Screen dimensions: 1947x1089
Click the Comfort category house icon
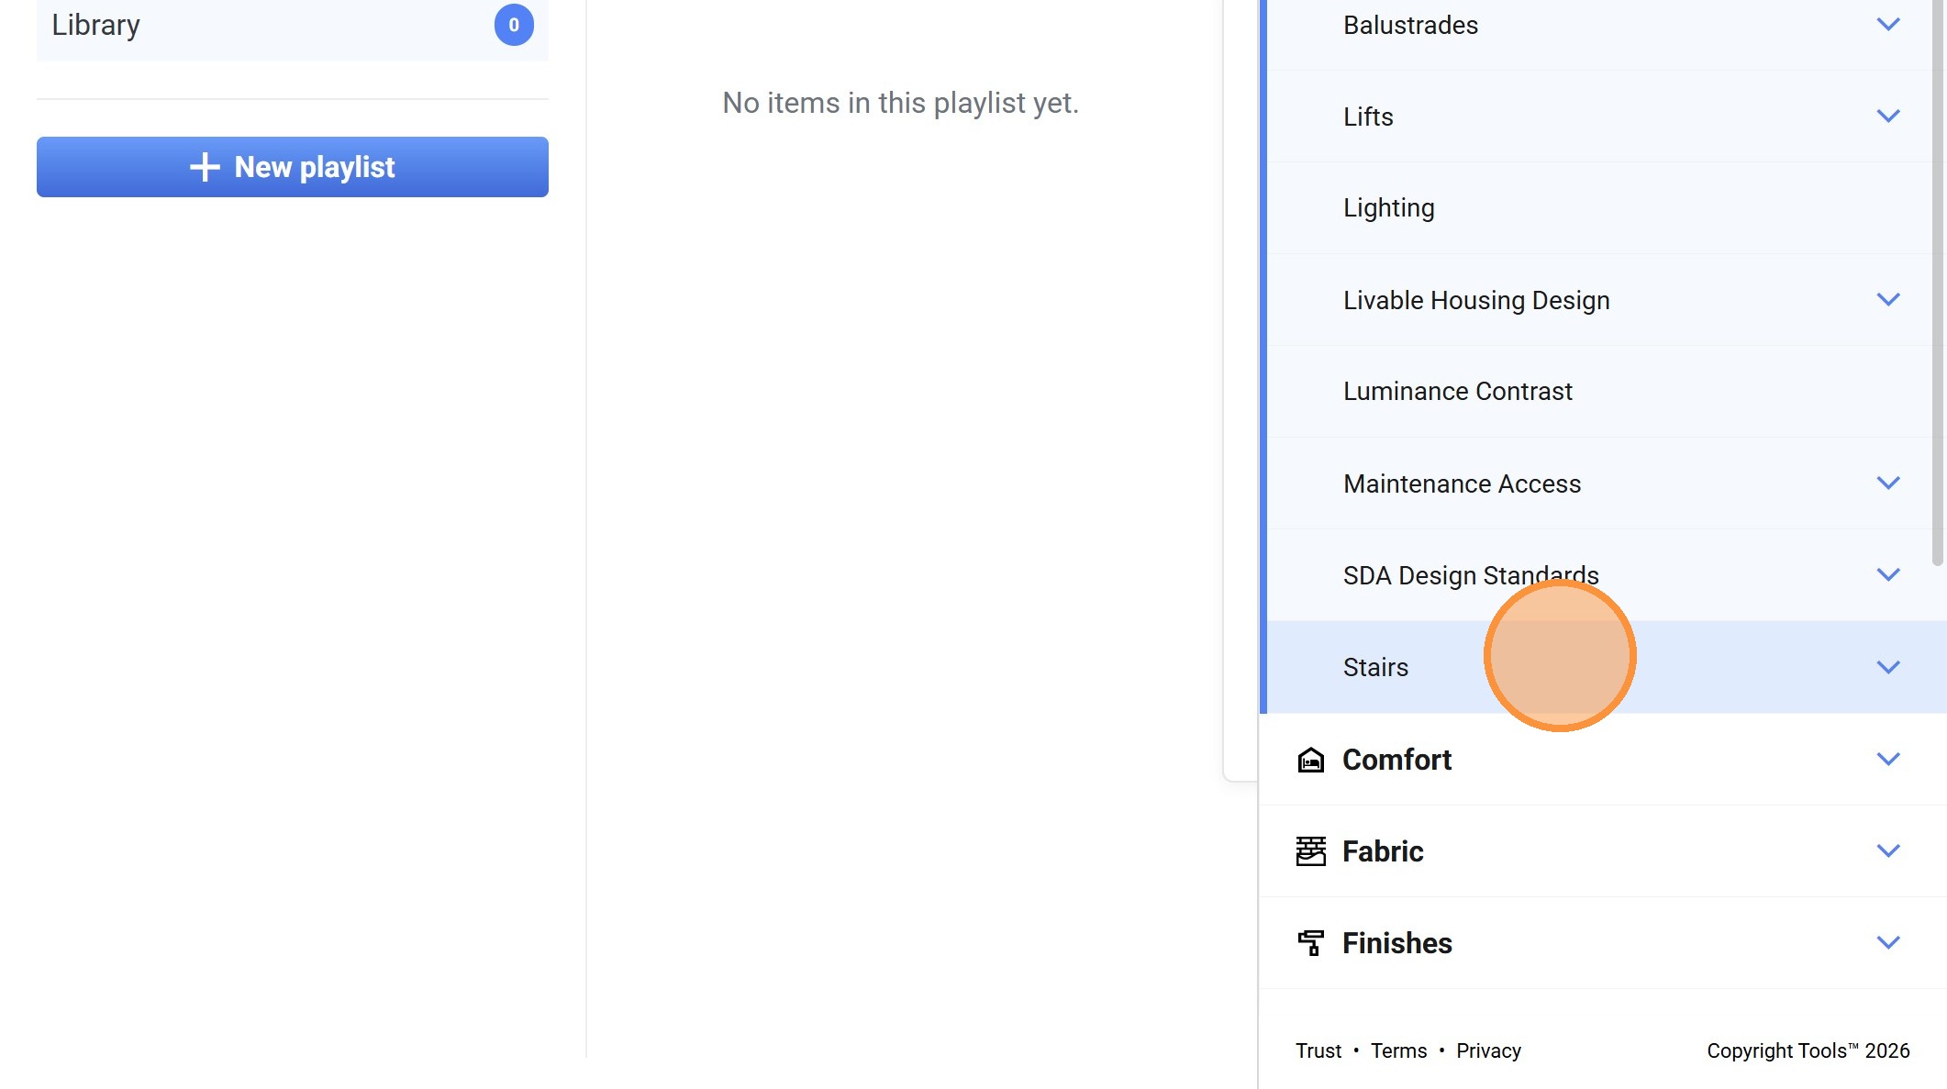pos(1310,760)
